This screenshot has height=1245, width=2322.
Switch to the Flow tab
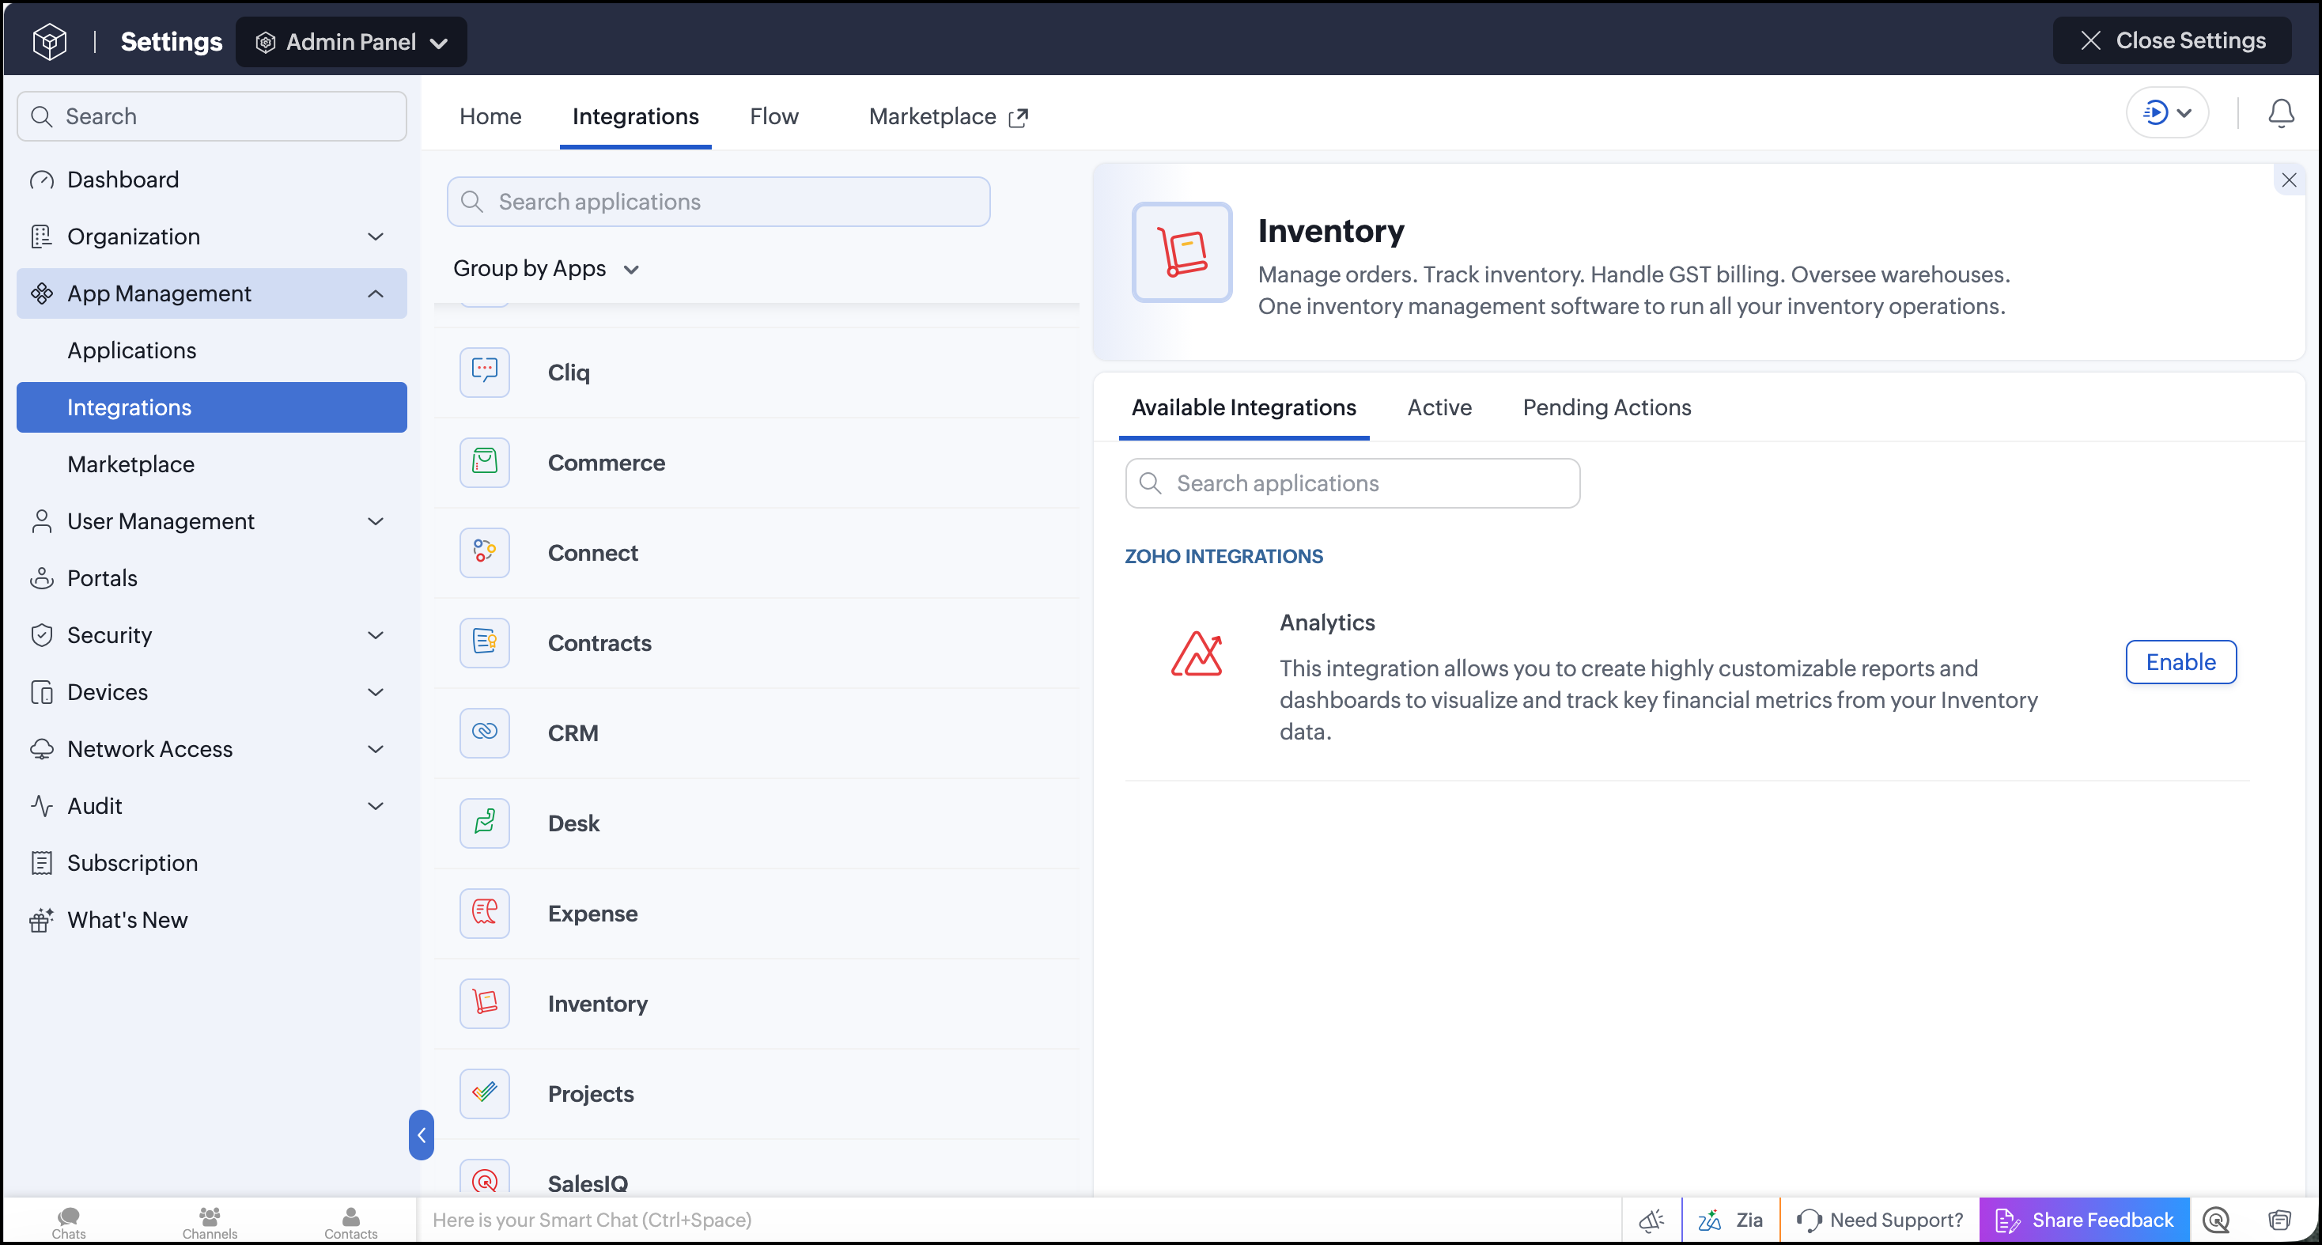(774, 116)
